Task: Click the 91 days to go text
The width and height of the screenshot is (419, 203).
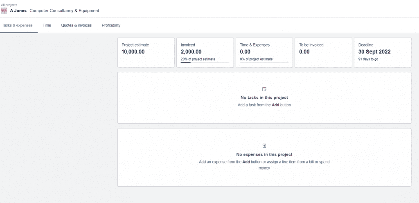Action: (x=368, y=59)
